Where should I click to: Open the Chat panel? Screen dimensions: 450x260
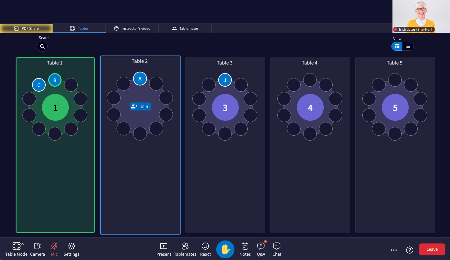[x=277, y=249]
